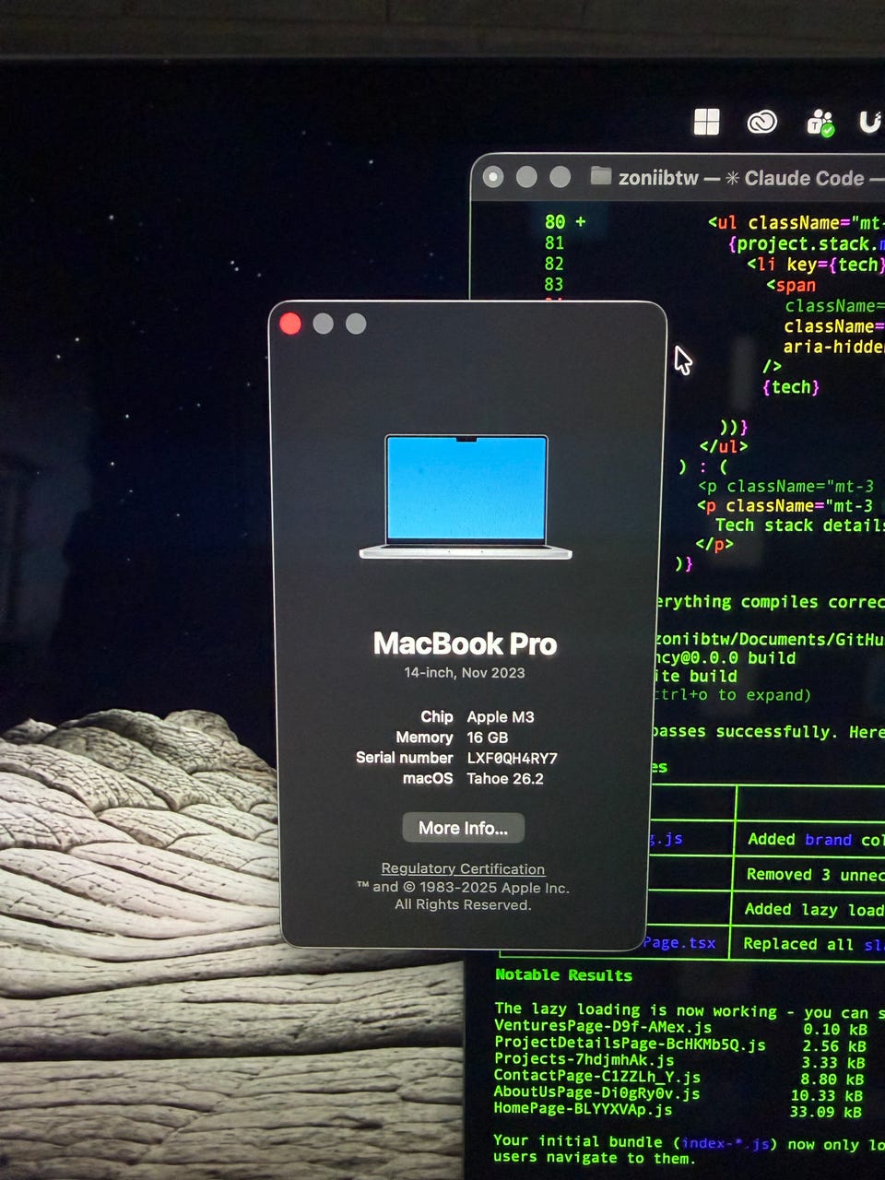
Task: Click 'Added brand col' table cell
Action: point(815,840)
